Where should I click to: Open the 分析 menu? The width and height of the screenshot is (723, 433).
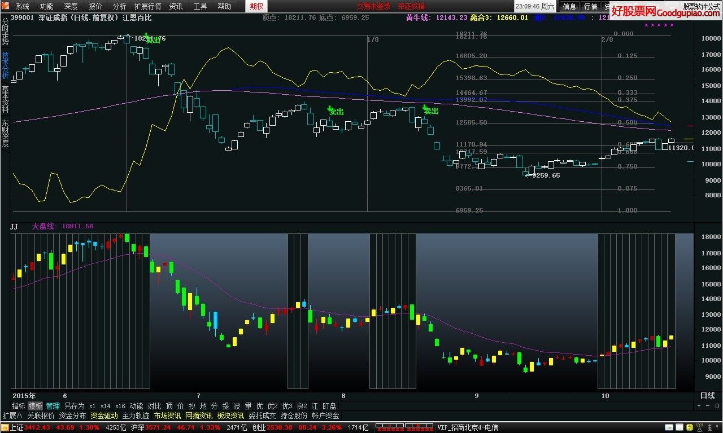click(120, 6)
